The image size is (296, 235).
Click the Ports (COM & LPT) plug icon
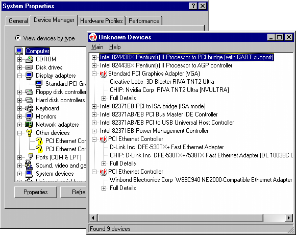[30, 157]
